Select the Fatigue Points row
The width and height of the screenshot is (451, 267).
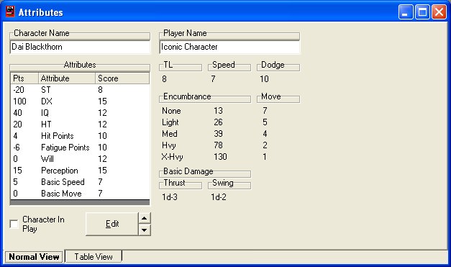click(x=80, y=148)
